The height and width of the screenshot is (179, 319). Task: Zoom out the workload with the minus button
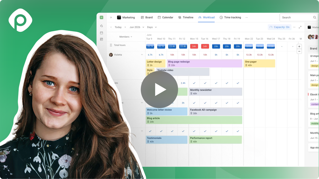299,51
